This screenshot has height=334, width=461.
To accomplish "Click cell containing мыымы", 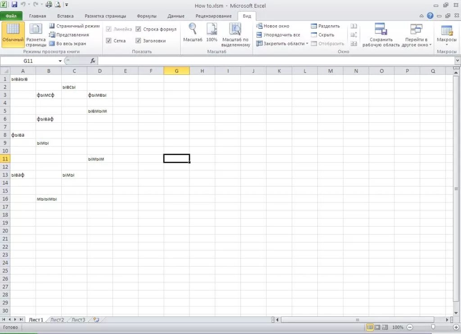I will (x=49, y=199).
